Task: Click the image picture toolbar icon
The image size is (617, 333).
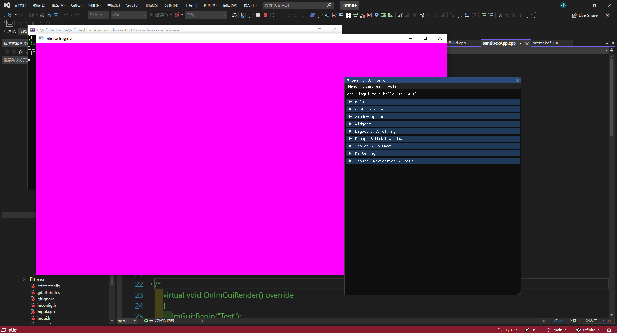Action: pyautogui.click(x=391, y=15)
